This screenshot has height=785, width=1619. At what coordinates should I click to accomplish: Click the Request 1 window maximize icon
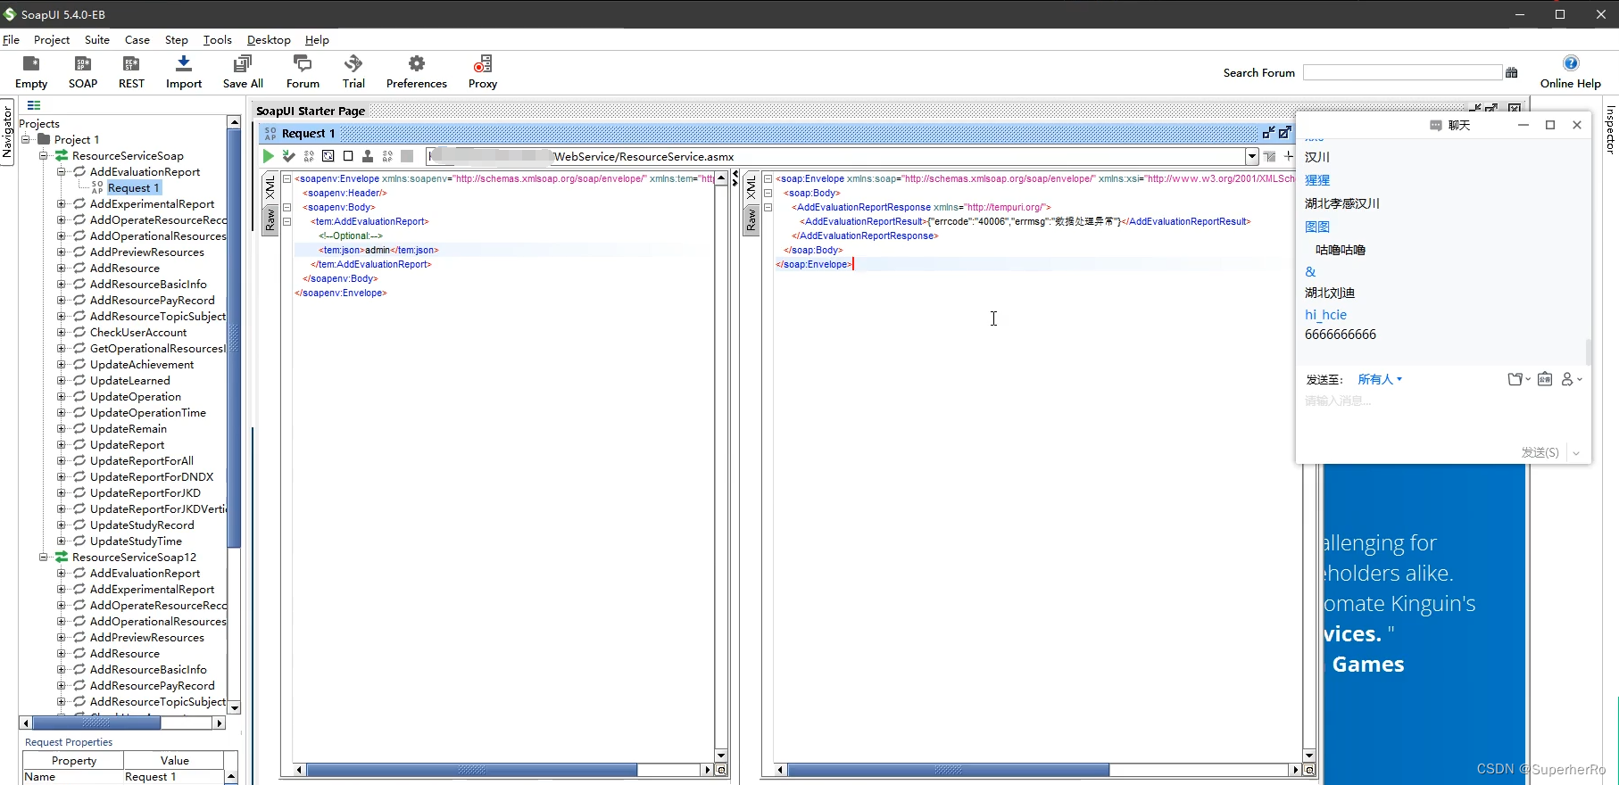coord(1284,133)
